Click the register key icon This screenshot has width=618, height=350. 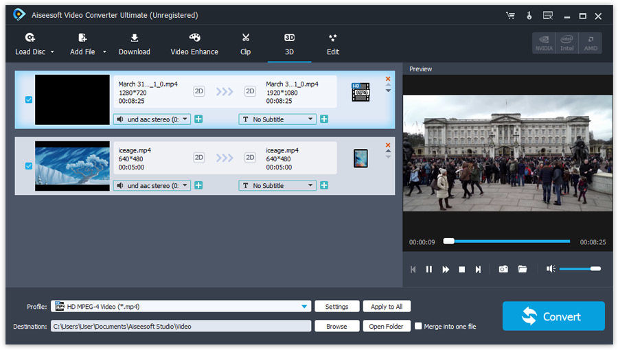pos(529,16)
